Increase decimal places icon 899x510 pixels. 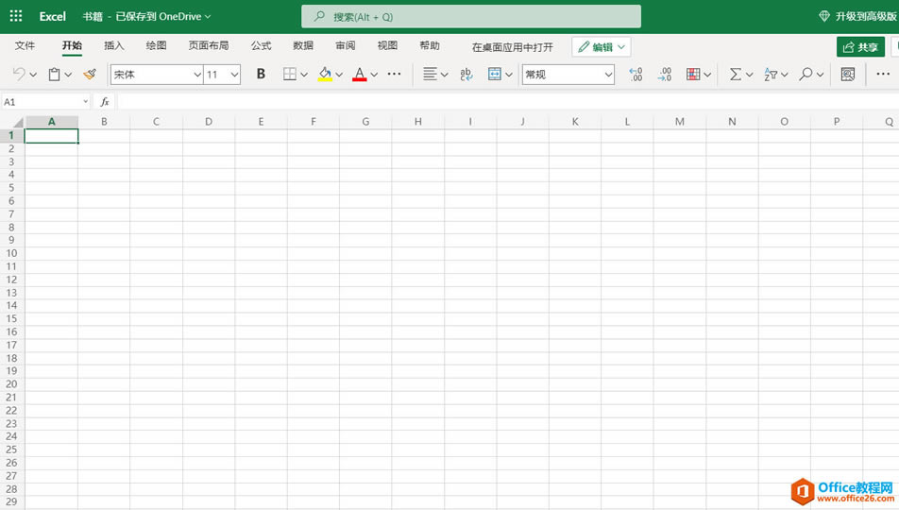coord(636,74)
